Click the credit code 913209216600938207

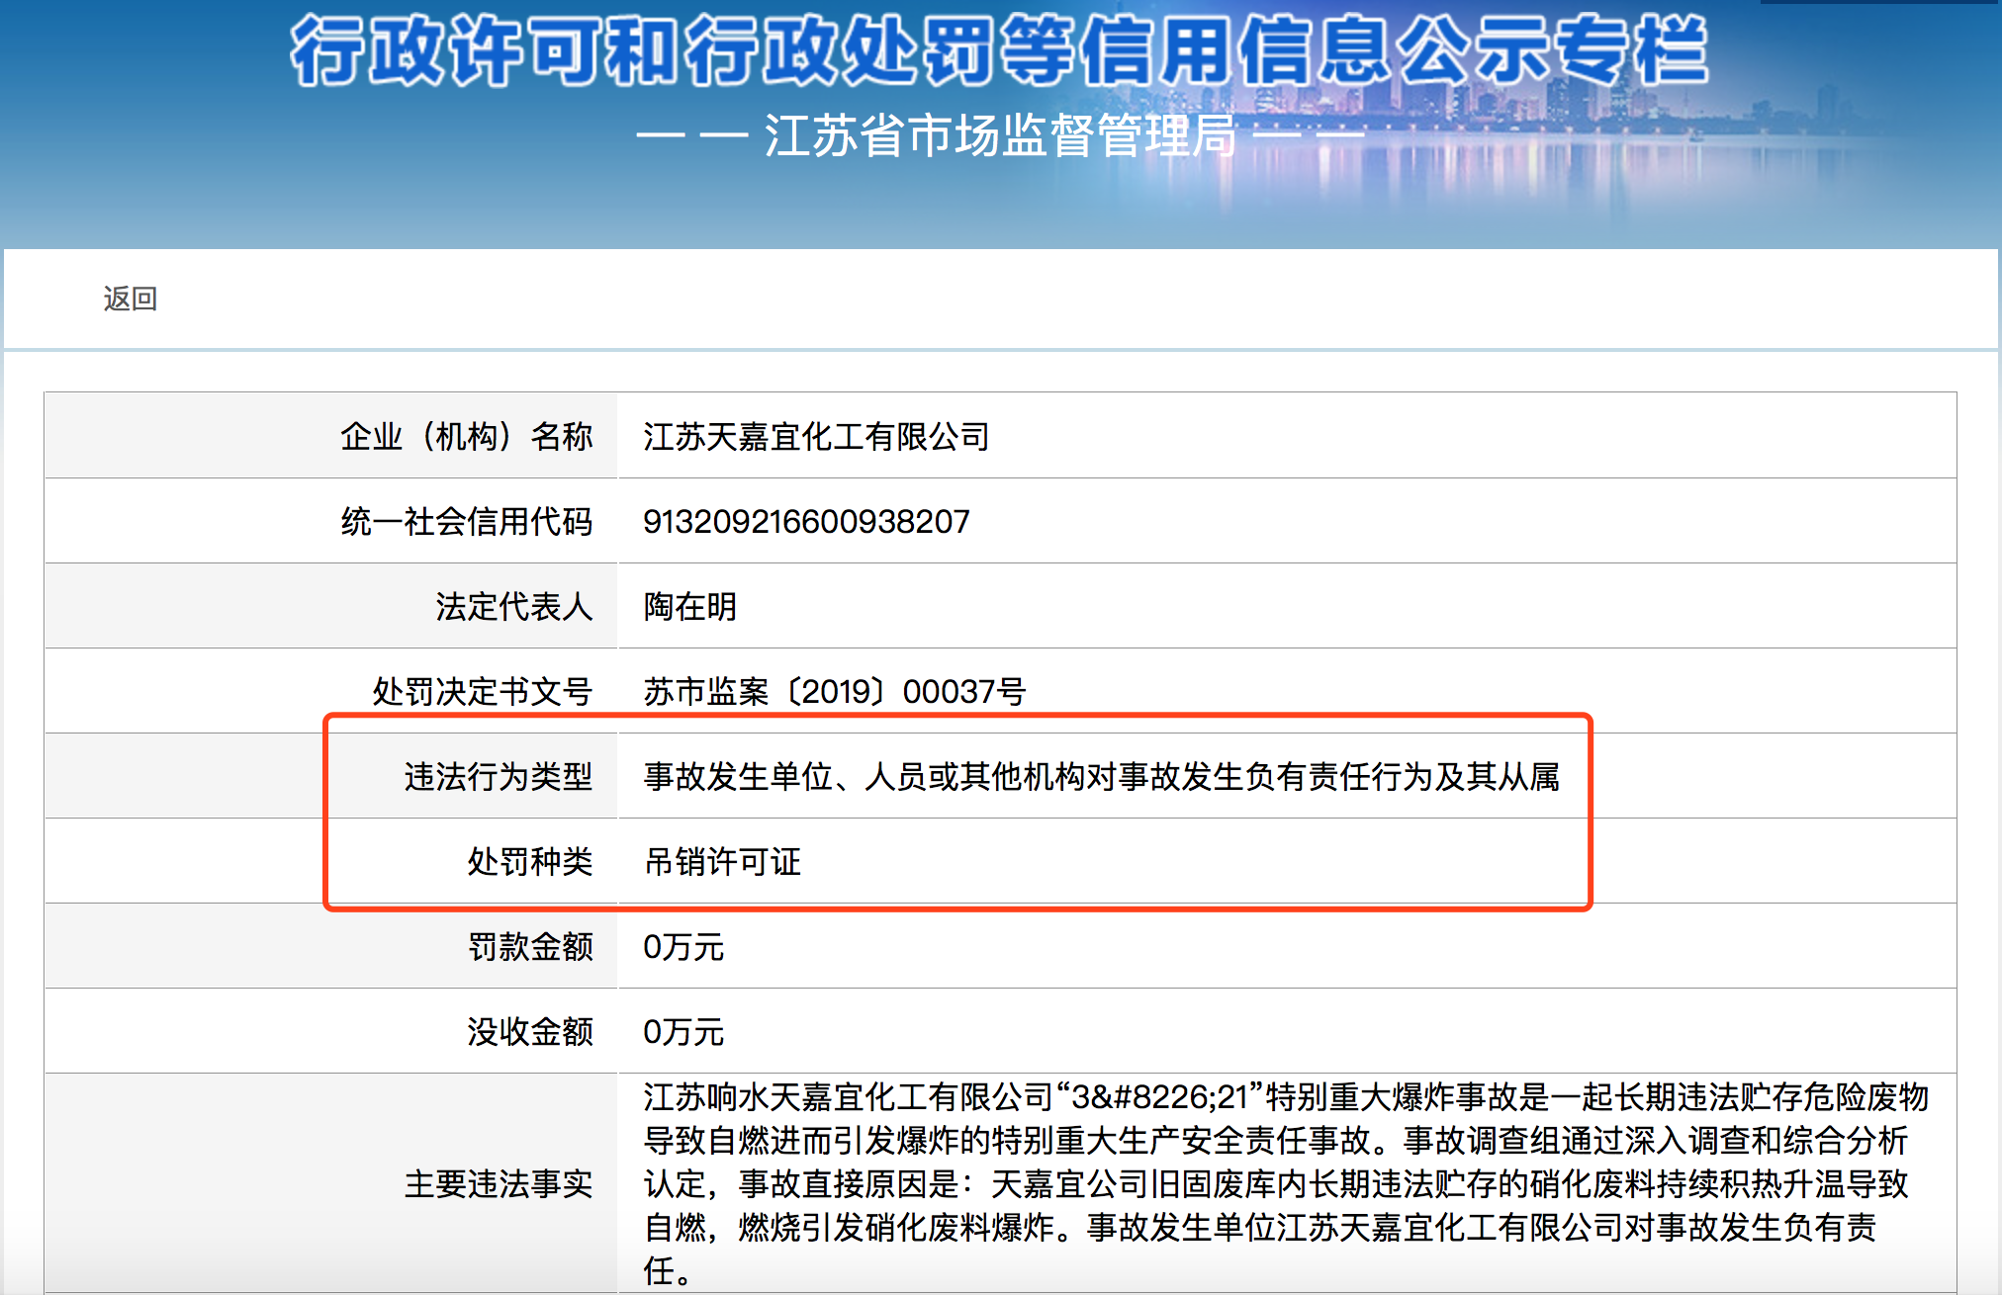(806, 521)
